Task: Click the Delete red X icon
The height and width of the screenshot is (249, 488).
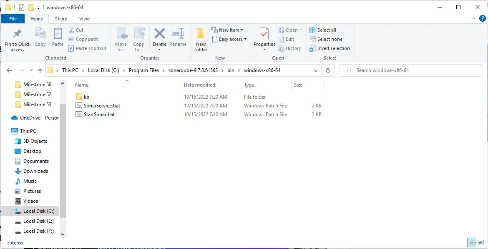Action: pyautogui.click(x=159, y=34)
